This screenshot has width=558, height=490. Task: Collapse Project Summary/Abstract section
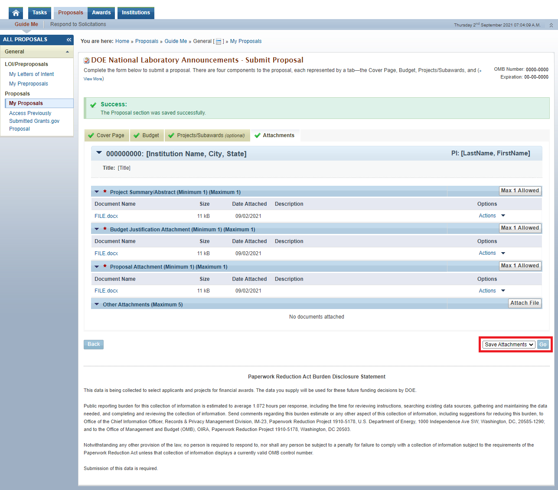[97, 192]
